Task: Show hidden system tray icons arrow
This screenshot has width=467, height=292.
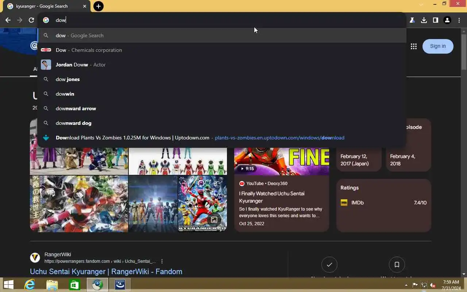Action: [x=406, y=285]
